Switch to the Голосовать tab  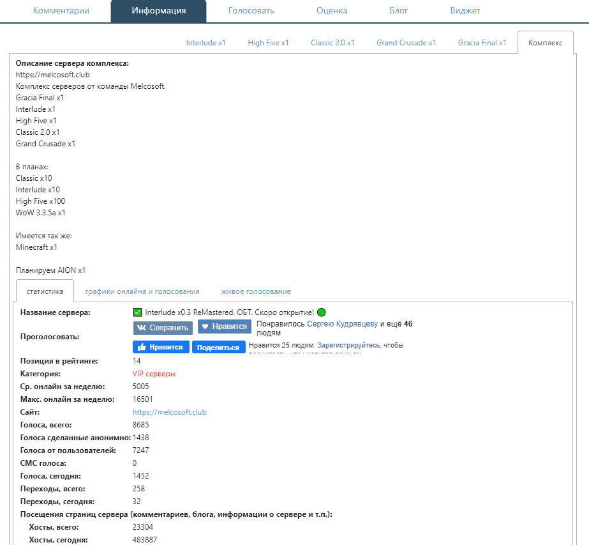(251, 10)
